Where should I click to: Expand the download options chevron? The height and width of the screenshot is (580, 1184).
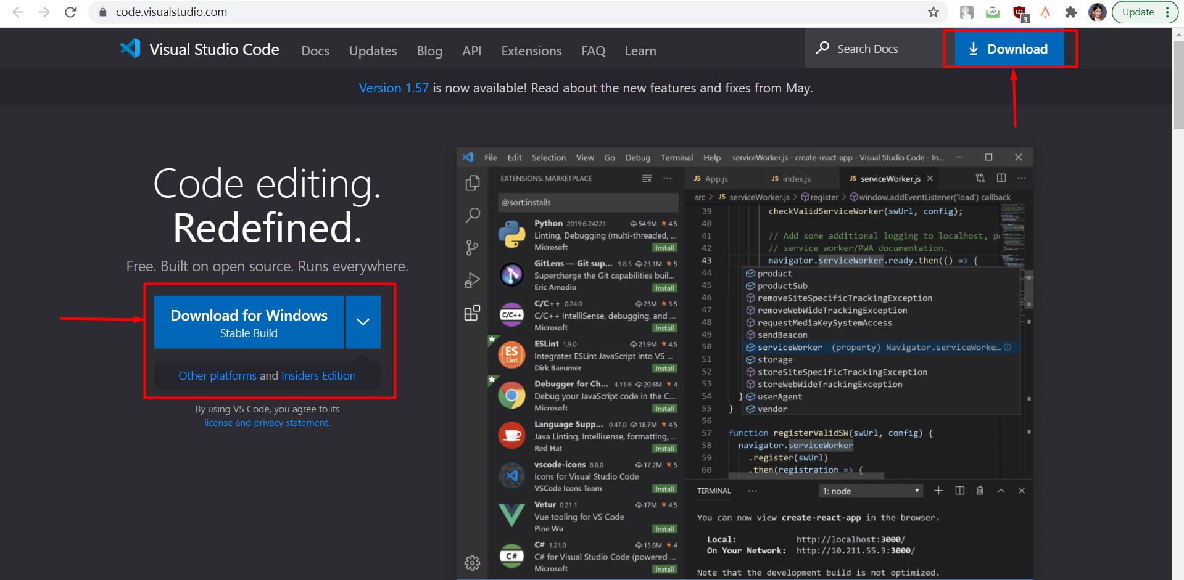click(363, 322)
